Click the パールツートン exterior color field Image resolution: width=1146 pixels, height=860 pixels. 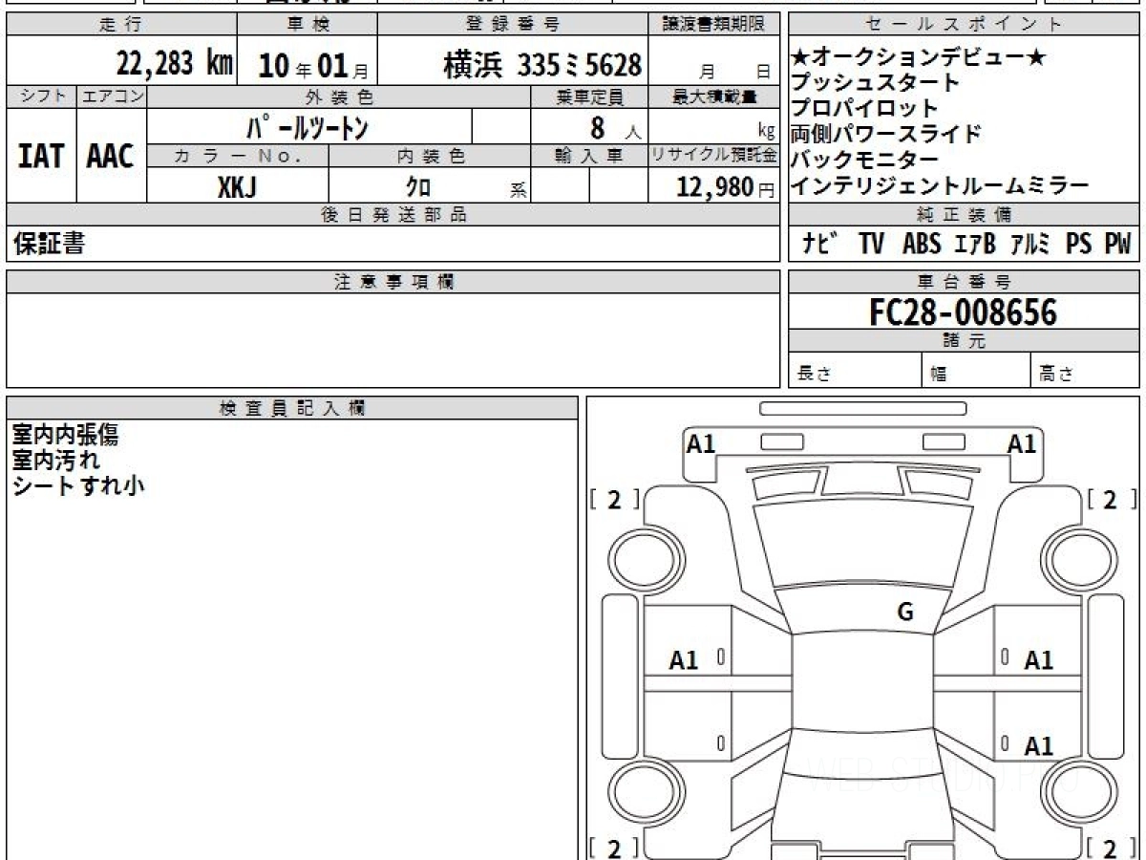pos(308,126)
